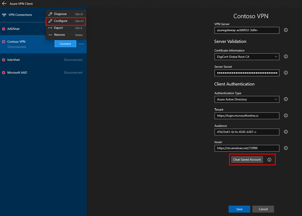Click the VPN Connections network icon
Viewport: 302px width, 216px height.
[4, 15]
